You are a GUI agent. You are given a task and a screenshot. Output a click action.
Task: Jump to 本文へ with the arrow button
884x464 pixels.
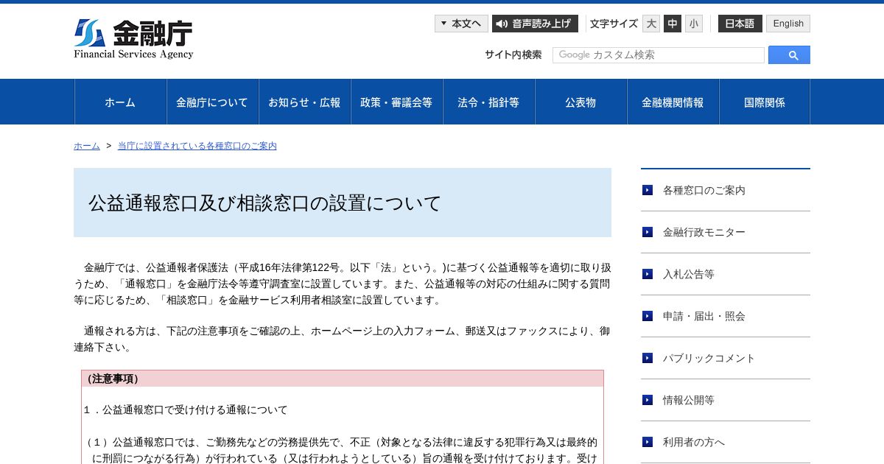[x=461, y=24]
